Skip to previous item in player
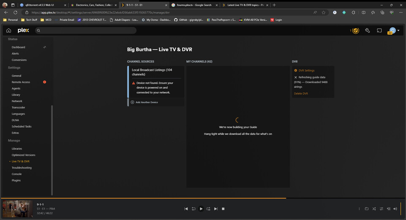This screenshot has height=220, width=406. tap(186, 209)
